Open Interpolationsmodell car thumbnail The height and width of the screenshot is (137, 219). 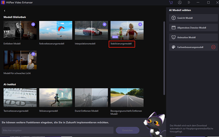(91, 30)
